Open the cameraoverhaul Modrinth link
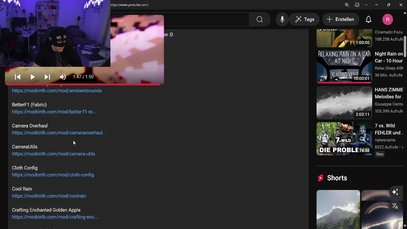The height and width of the screenshot is (229, 407). click(x=57, y=133)
